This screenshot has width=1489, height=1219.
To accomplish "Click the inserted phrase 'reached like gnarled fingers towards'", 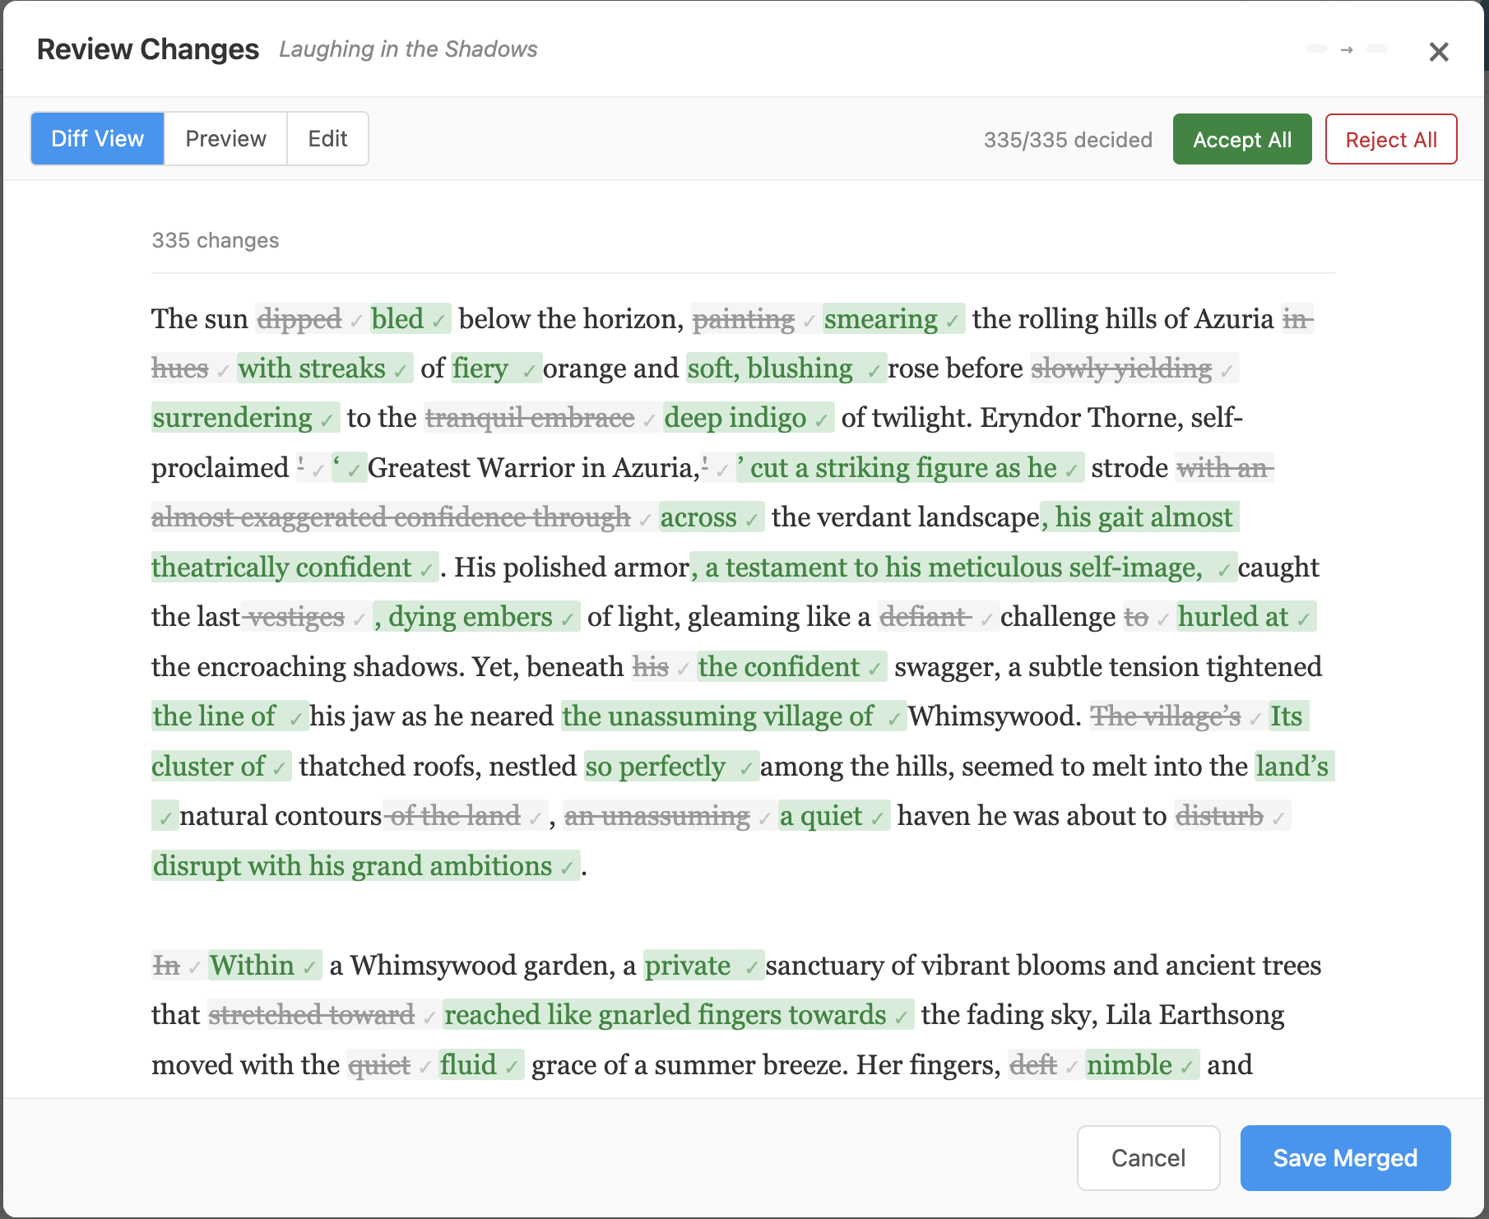I will point(665,1015).
